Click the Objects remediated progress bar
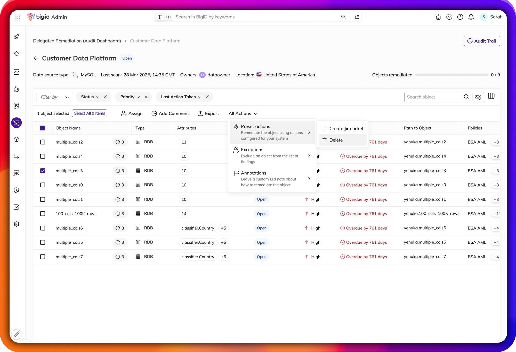This screenshot has width=516, height=352. click(x=451, y=75)
